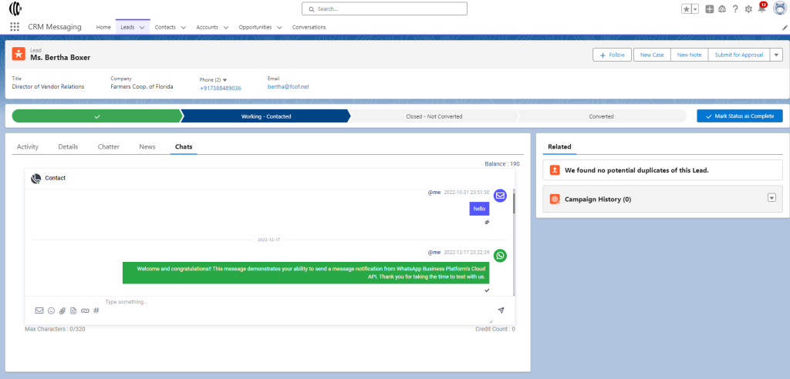The height and width of the screenshot is (379, 790).
Task: Click the New Note button
Action: click(689, 55)
